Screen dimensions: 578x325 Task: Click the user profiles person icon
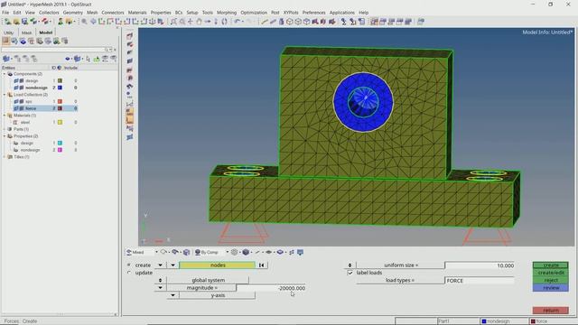coord(61,22)
